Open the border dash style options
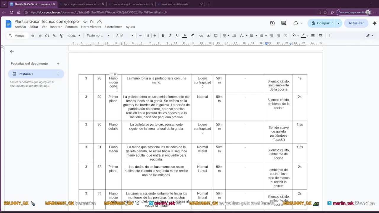This screenshot has height=213, width=379. pyautogui.click(x=320, y=35)
